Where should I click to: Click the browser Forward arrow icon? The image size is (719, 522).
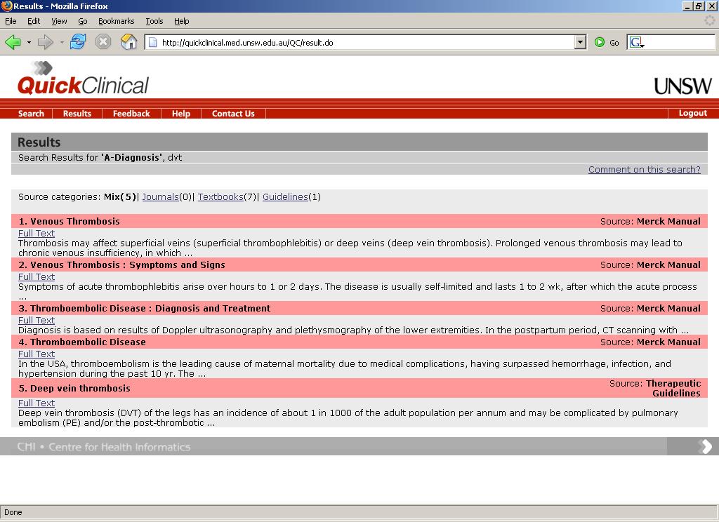[45, 43]
